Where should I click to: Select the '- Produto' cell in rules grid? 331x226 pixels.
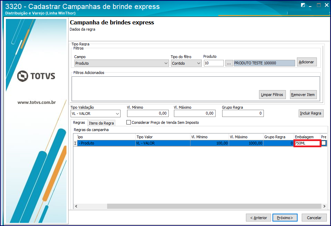tap(106, 143)
